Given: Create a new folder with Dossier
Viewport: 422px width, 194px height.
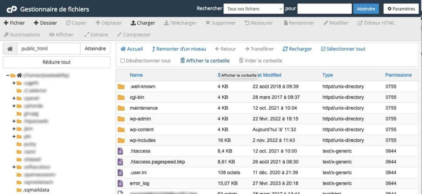Looking at the screenshot, I should coord(45,23).
